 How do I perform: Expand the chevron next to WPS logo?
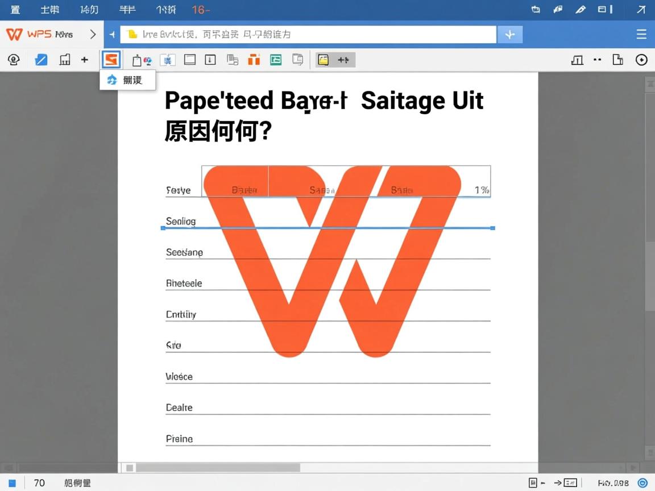pyautogui.click(x=93, y=34)
